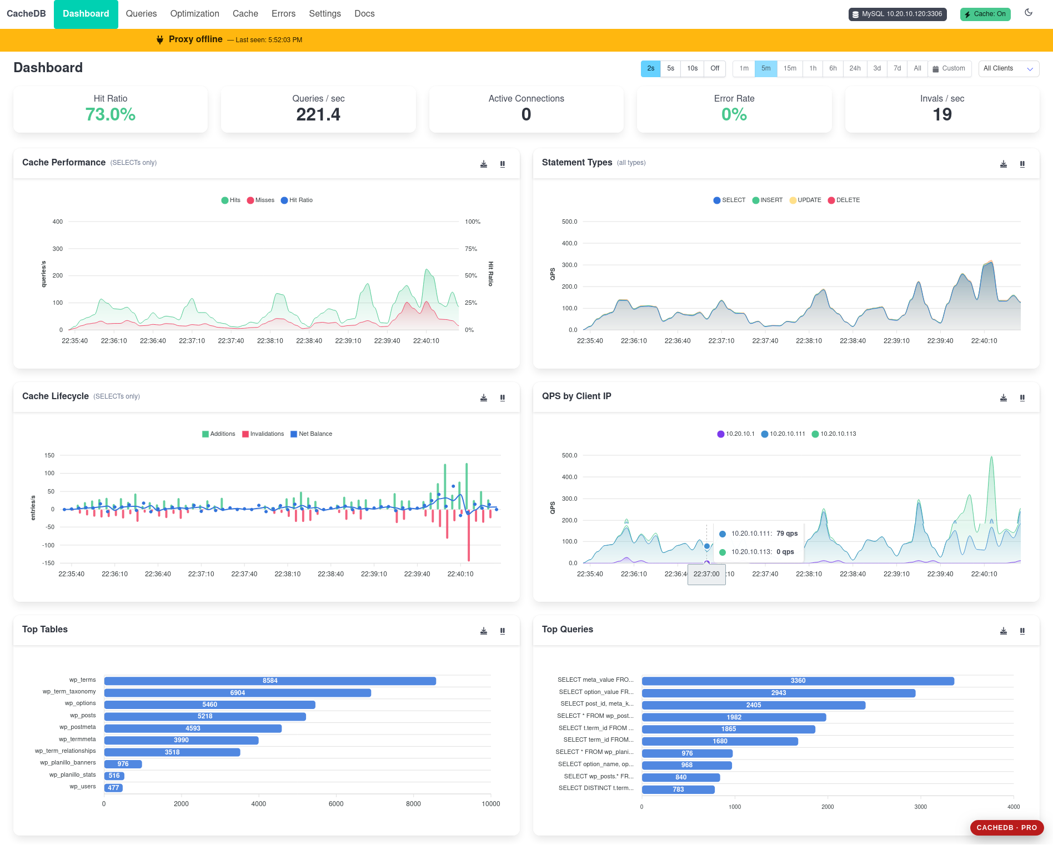Toggle dark mode moon icon
The width and height of the screenshot is (1053, 845).
pyautogui.click(x=1029, y=13)
